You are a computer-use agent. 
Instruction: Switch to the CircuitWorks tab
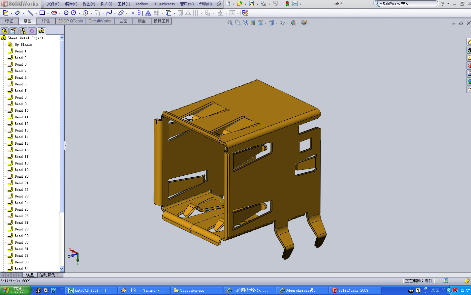click(x=100, y=21)
